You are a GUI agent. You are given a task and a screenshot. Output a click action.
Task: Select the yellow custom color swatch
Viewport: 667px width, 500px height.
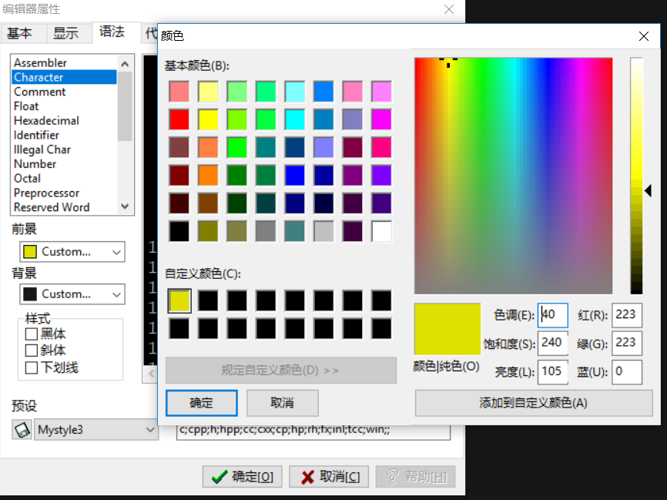(x=179, y=300)
